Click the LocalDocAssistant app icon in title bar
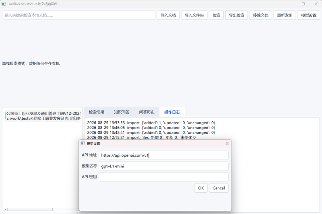Viewport: 322px width, 214px height. (4, 4)
